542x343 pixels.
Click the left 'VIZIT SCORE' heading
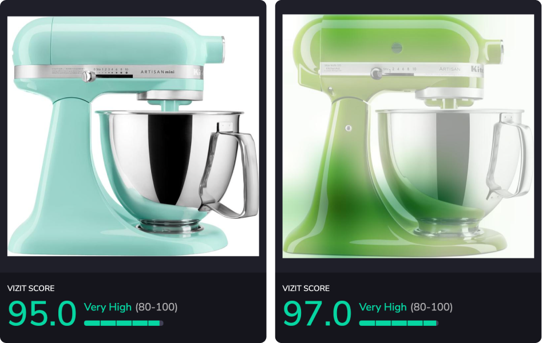coord(31,289)
